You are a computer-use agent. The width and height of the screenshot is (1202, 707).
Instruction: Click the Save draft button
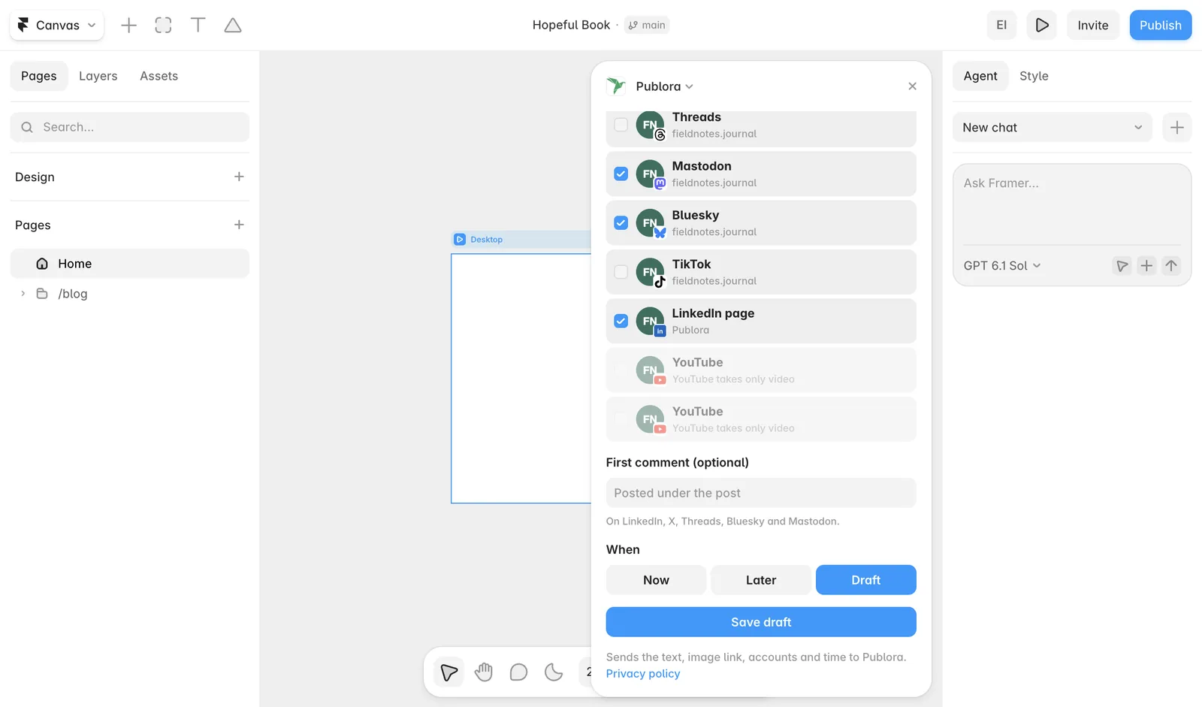click(x=761, y=622)
